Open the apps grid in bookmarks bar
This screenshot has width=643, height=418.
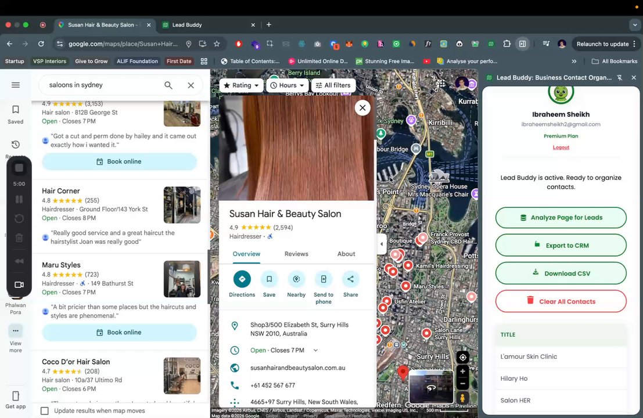(204, 61)
